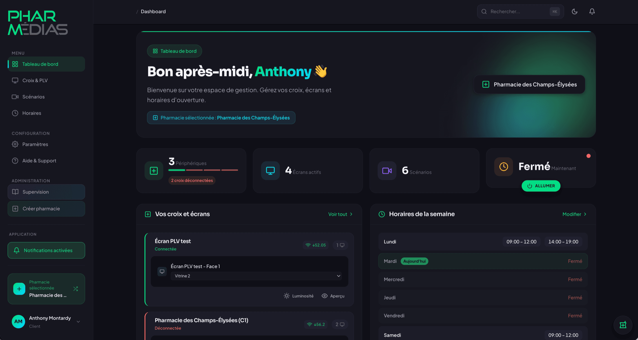Toggle Notifications activées in sidebar
This screenshot has height=340, width=638.
[x=46, y=250]
